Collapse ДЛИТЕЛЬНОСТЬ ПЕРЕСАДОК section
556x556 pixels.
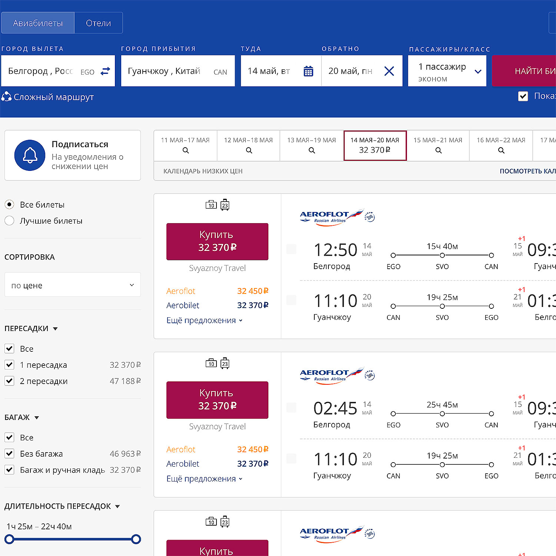(118, 506)
